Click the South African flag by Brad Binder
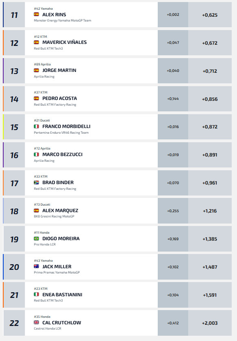 coord(36,182)
